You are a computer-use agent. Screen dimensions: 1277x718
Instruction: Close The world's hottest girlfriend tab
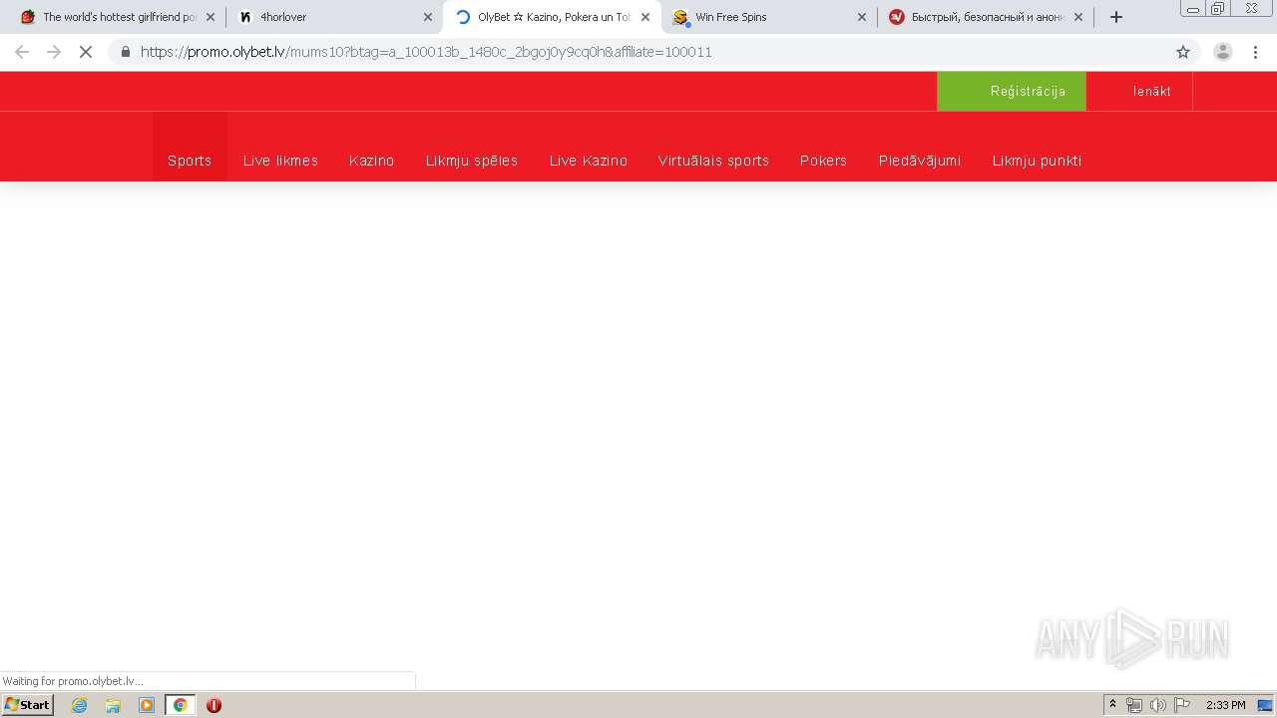pos(211,17)
